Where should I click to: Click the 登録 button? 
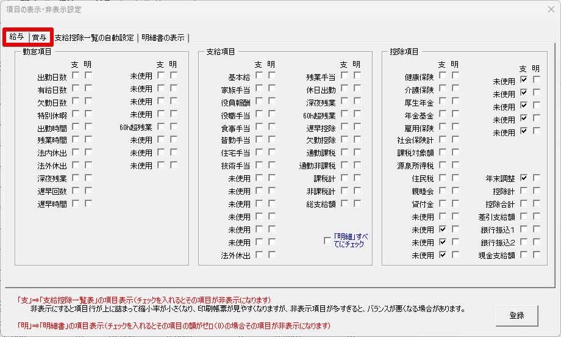point(516,316)
